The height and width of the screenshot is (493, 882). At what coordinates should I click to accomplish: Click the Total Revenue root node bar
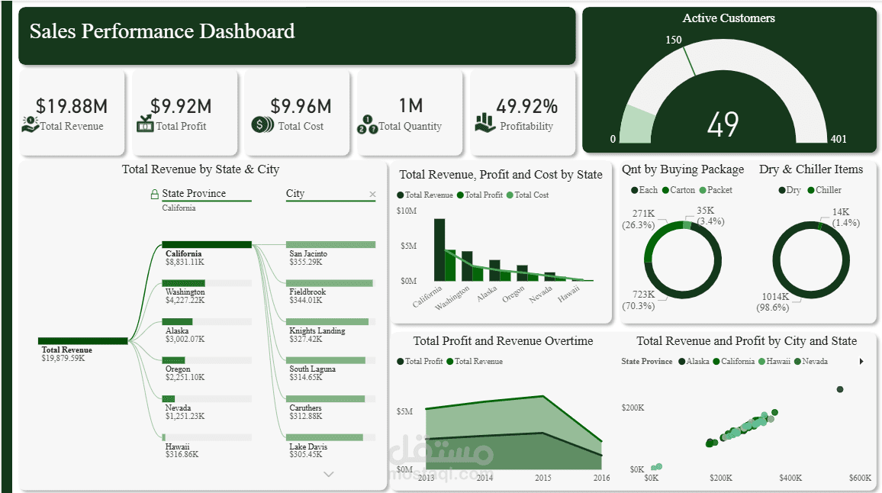(82, 341)
